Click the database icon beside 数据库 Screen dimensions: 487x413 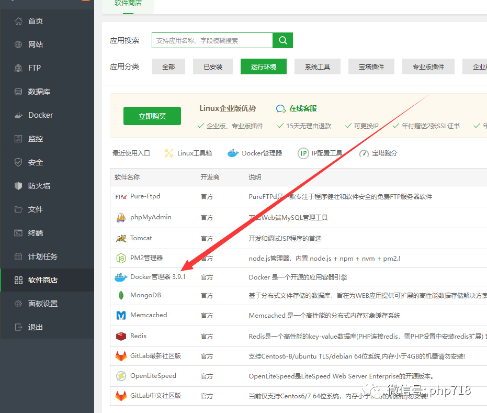click(x=18, y=92)
